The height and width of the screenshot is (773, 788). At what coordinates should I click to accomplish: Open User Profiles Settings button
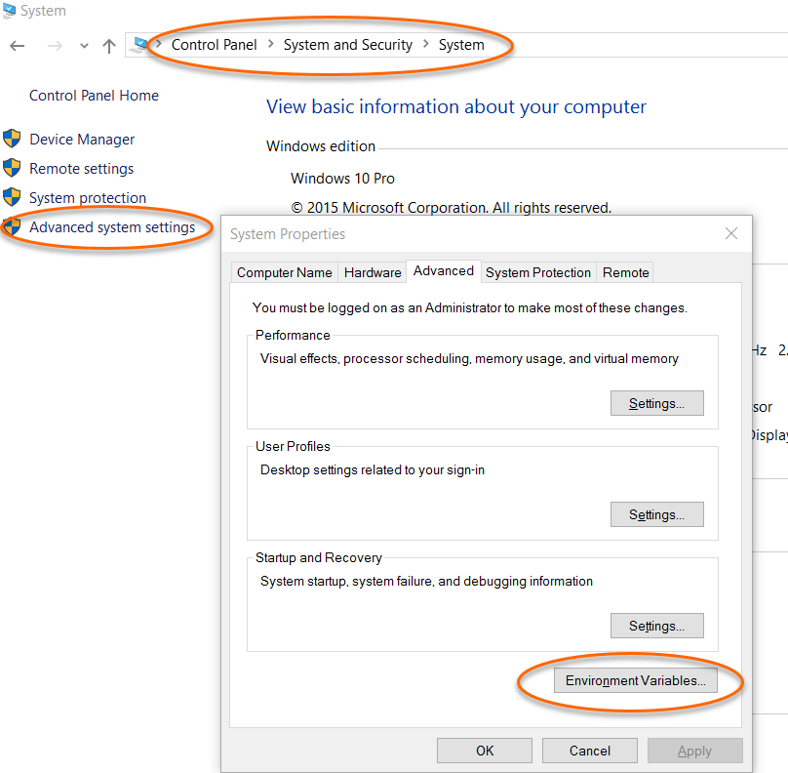pos(657,514)
